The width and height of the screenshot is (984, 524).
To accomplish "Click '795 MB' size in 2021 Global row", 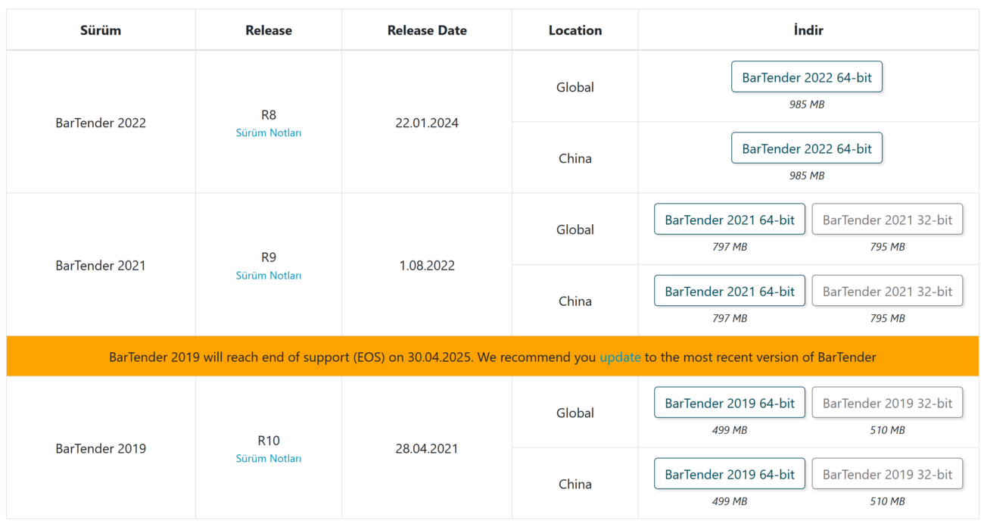I will coord(887,247).
